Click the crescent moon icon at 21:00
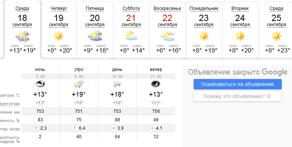Image resolution: width=292 pixels, height=147 pixels. (156, 84)
